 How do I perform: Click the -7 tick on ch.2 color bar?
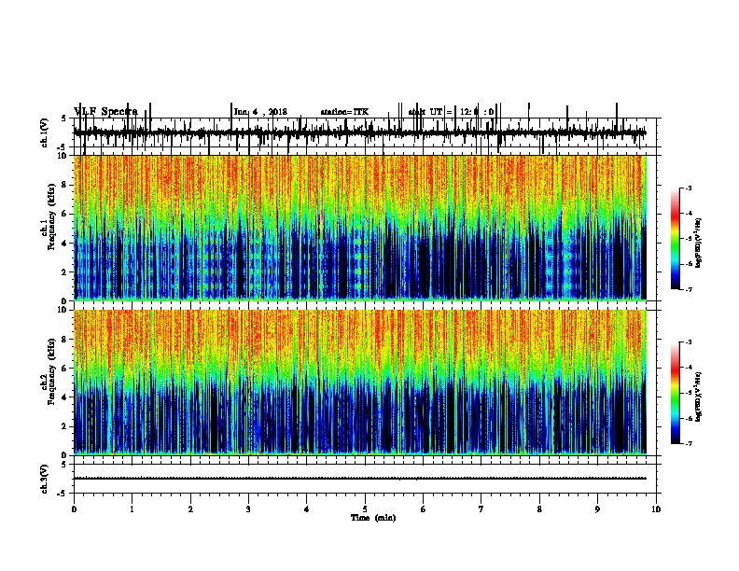tap(688, 444)
